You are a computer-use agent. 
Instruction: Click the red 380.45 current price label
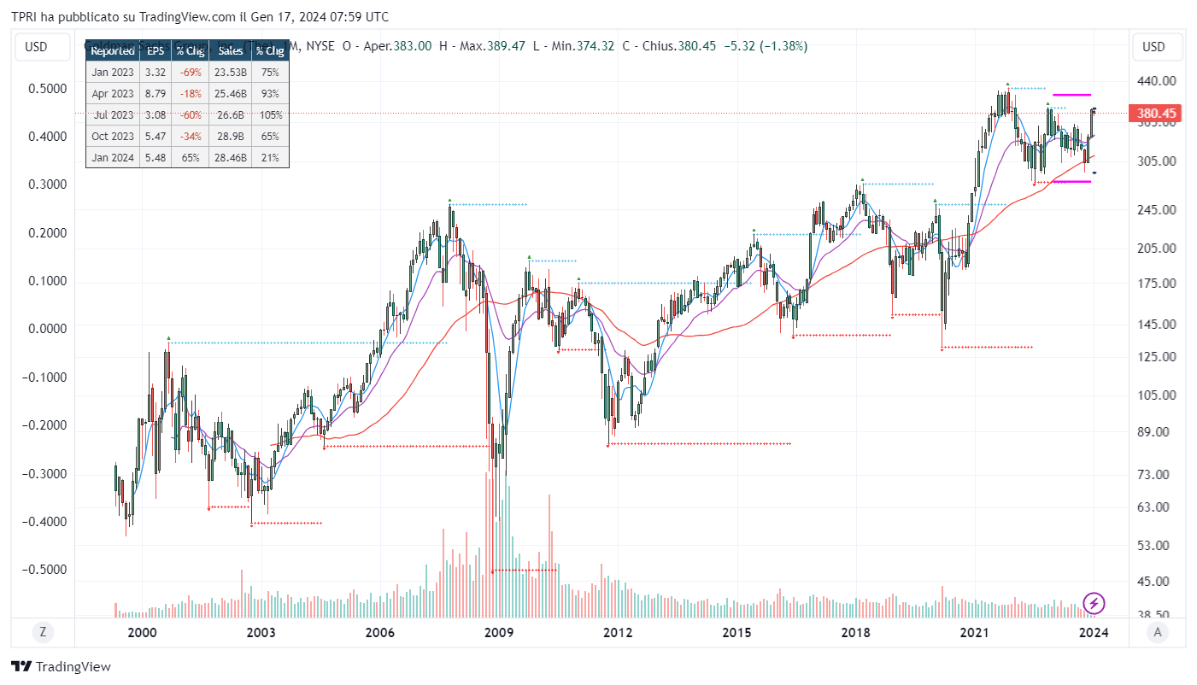(x=1153, y=114)
